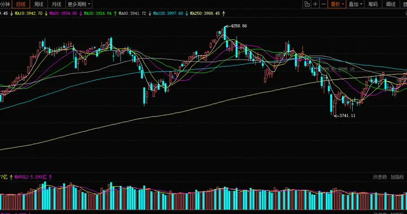
Task: Click the 画线 drawing button
Action: [391, 4]
